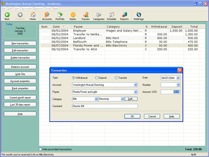
Task: Open the Home toolbar icon
Action: tap(33, 15)
